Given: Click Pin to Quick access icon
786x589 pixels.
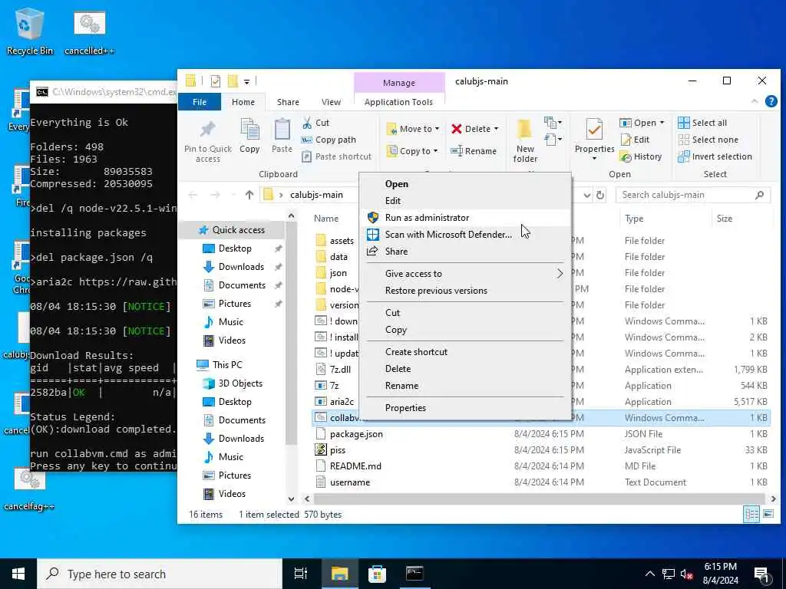Looking at the screenshot, I should (x=207, y=130).
